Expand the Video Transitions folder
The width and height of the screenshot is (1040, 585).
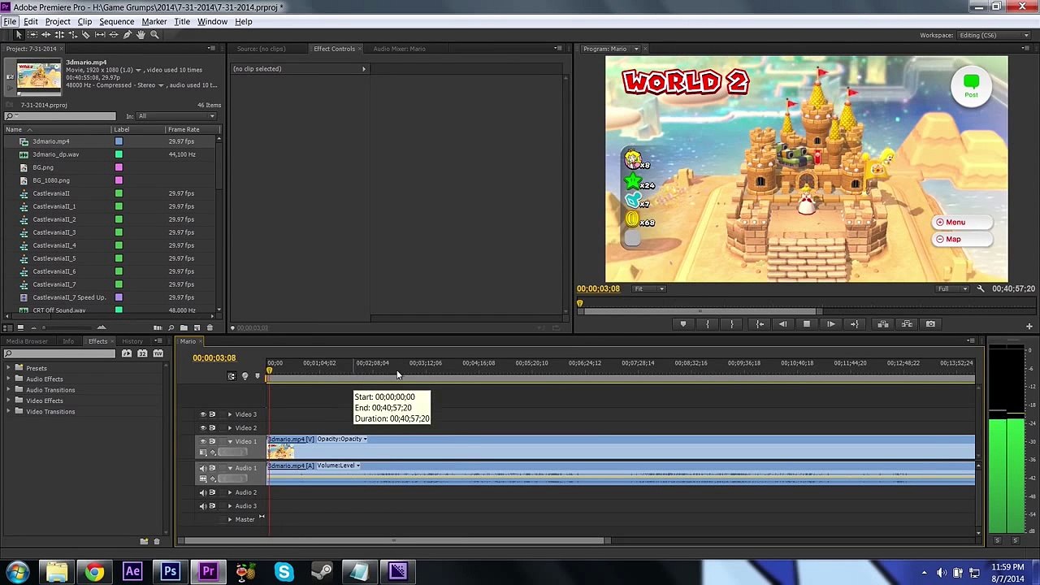point(9,411)
